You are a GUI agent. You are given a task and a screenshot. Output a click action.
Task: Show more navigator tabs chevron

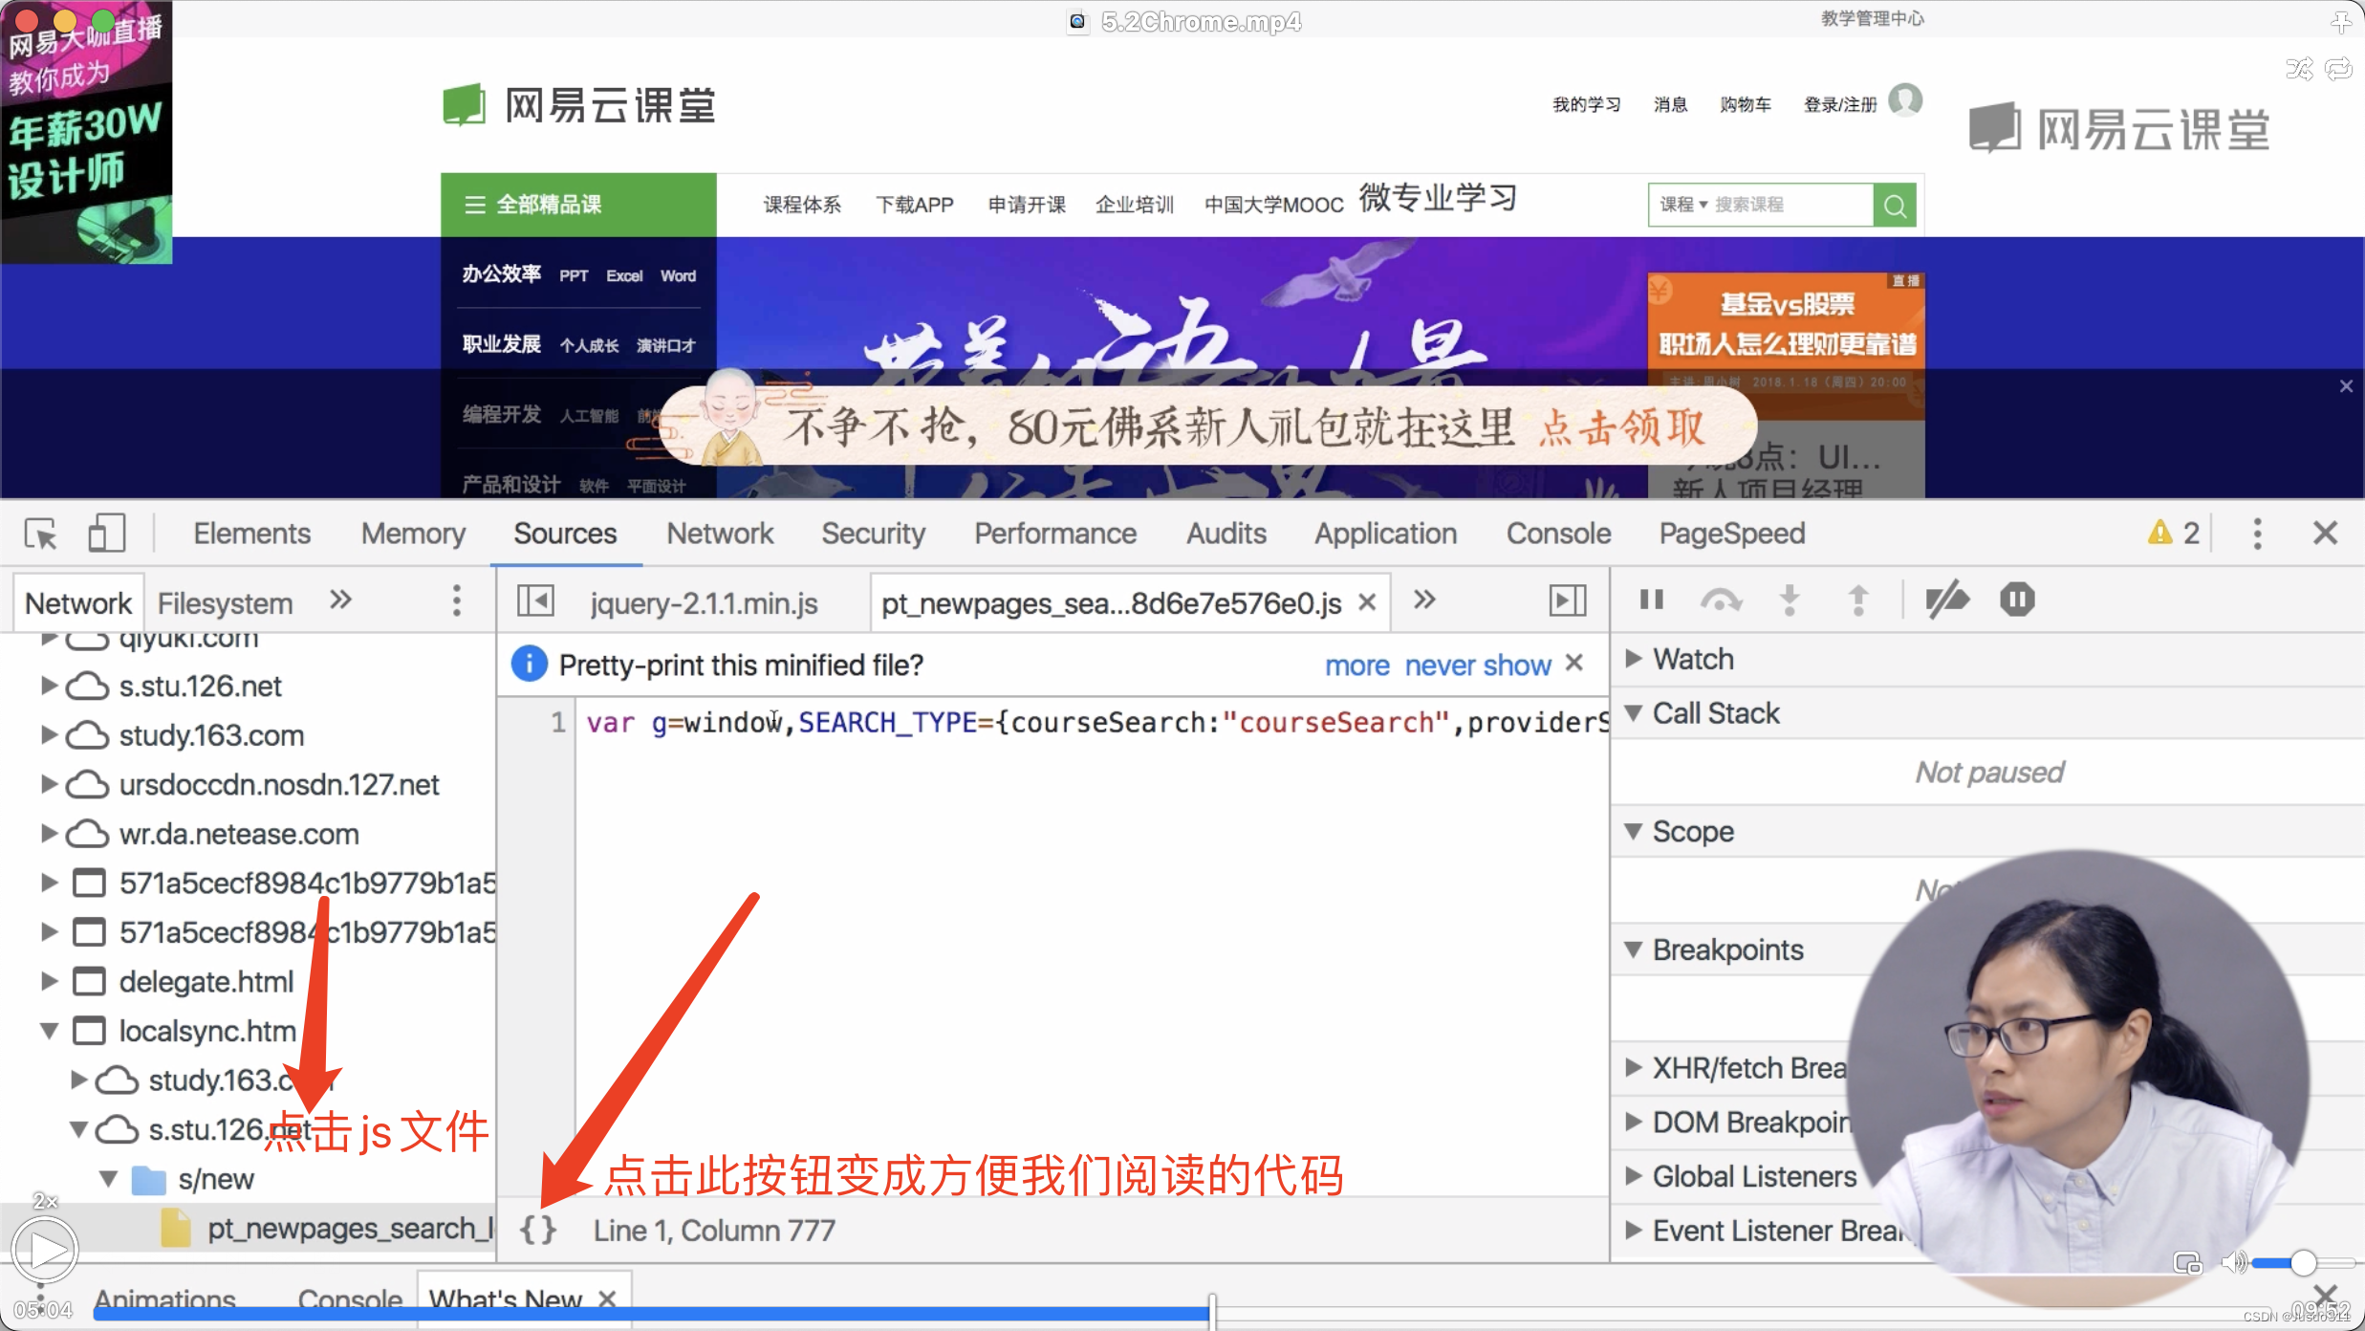pyautogui.click(x=340, y=600)
